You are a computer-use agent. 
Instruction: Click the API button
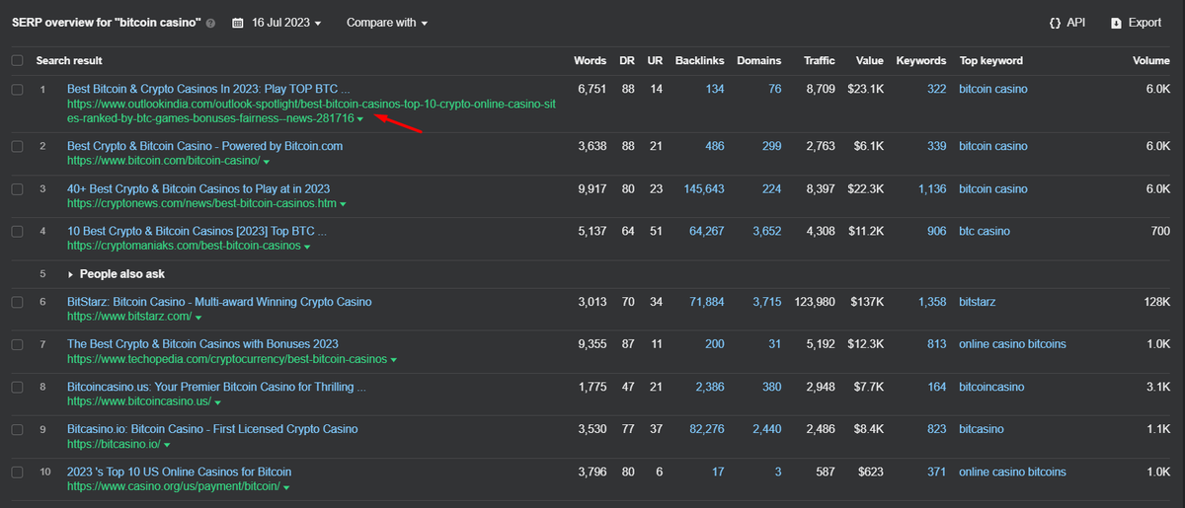[x=1066, y=23]
